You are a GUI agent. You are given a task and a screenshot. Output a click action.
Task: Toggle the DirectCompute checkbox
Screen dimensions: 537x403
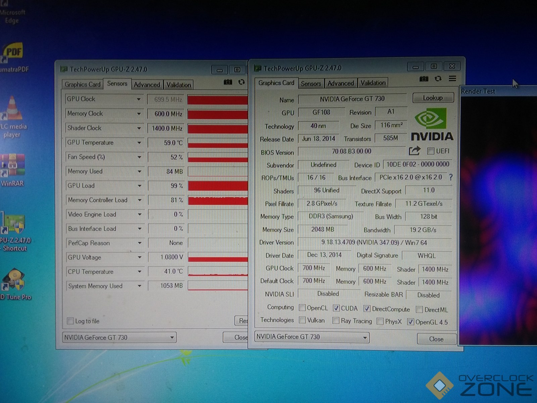[367, 309]
